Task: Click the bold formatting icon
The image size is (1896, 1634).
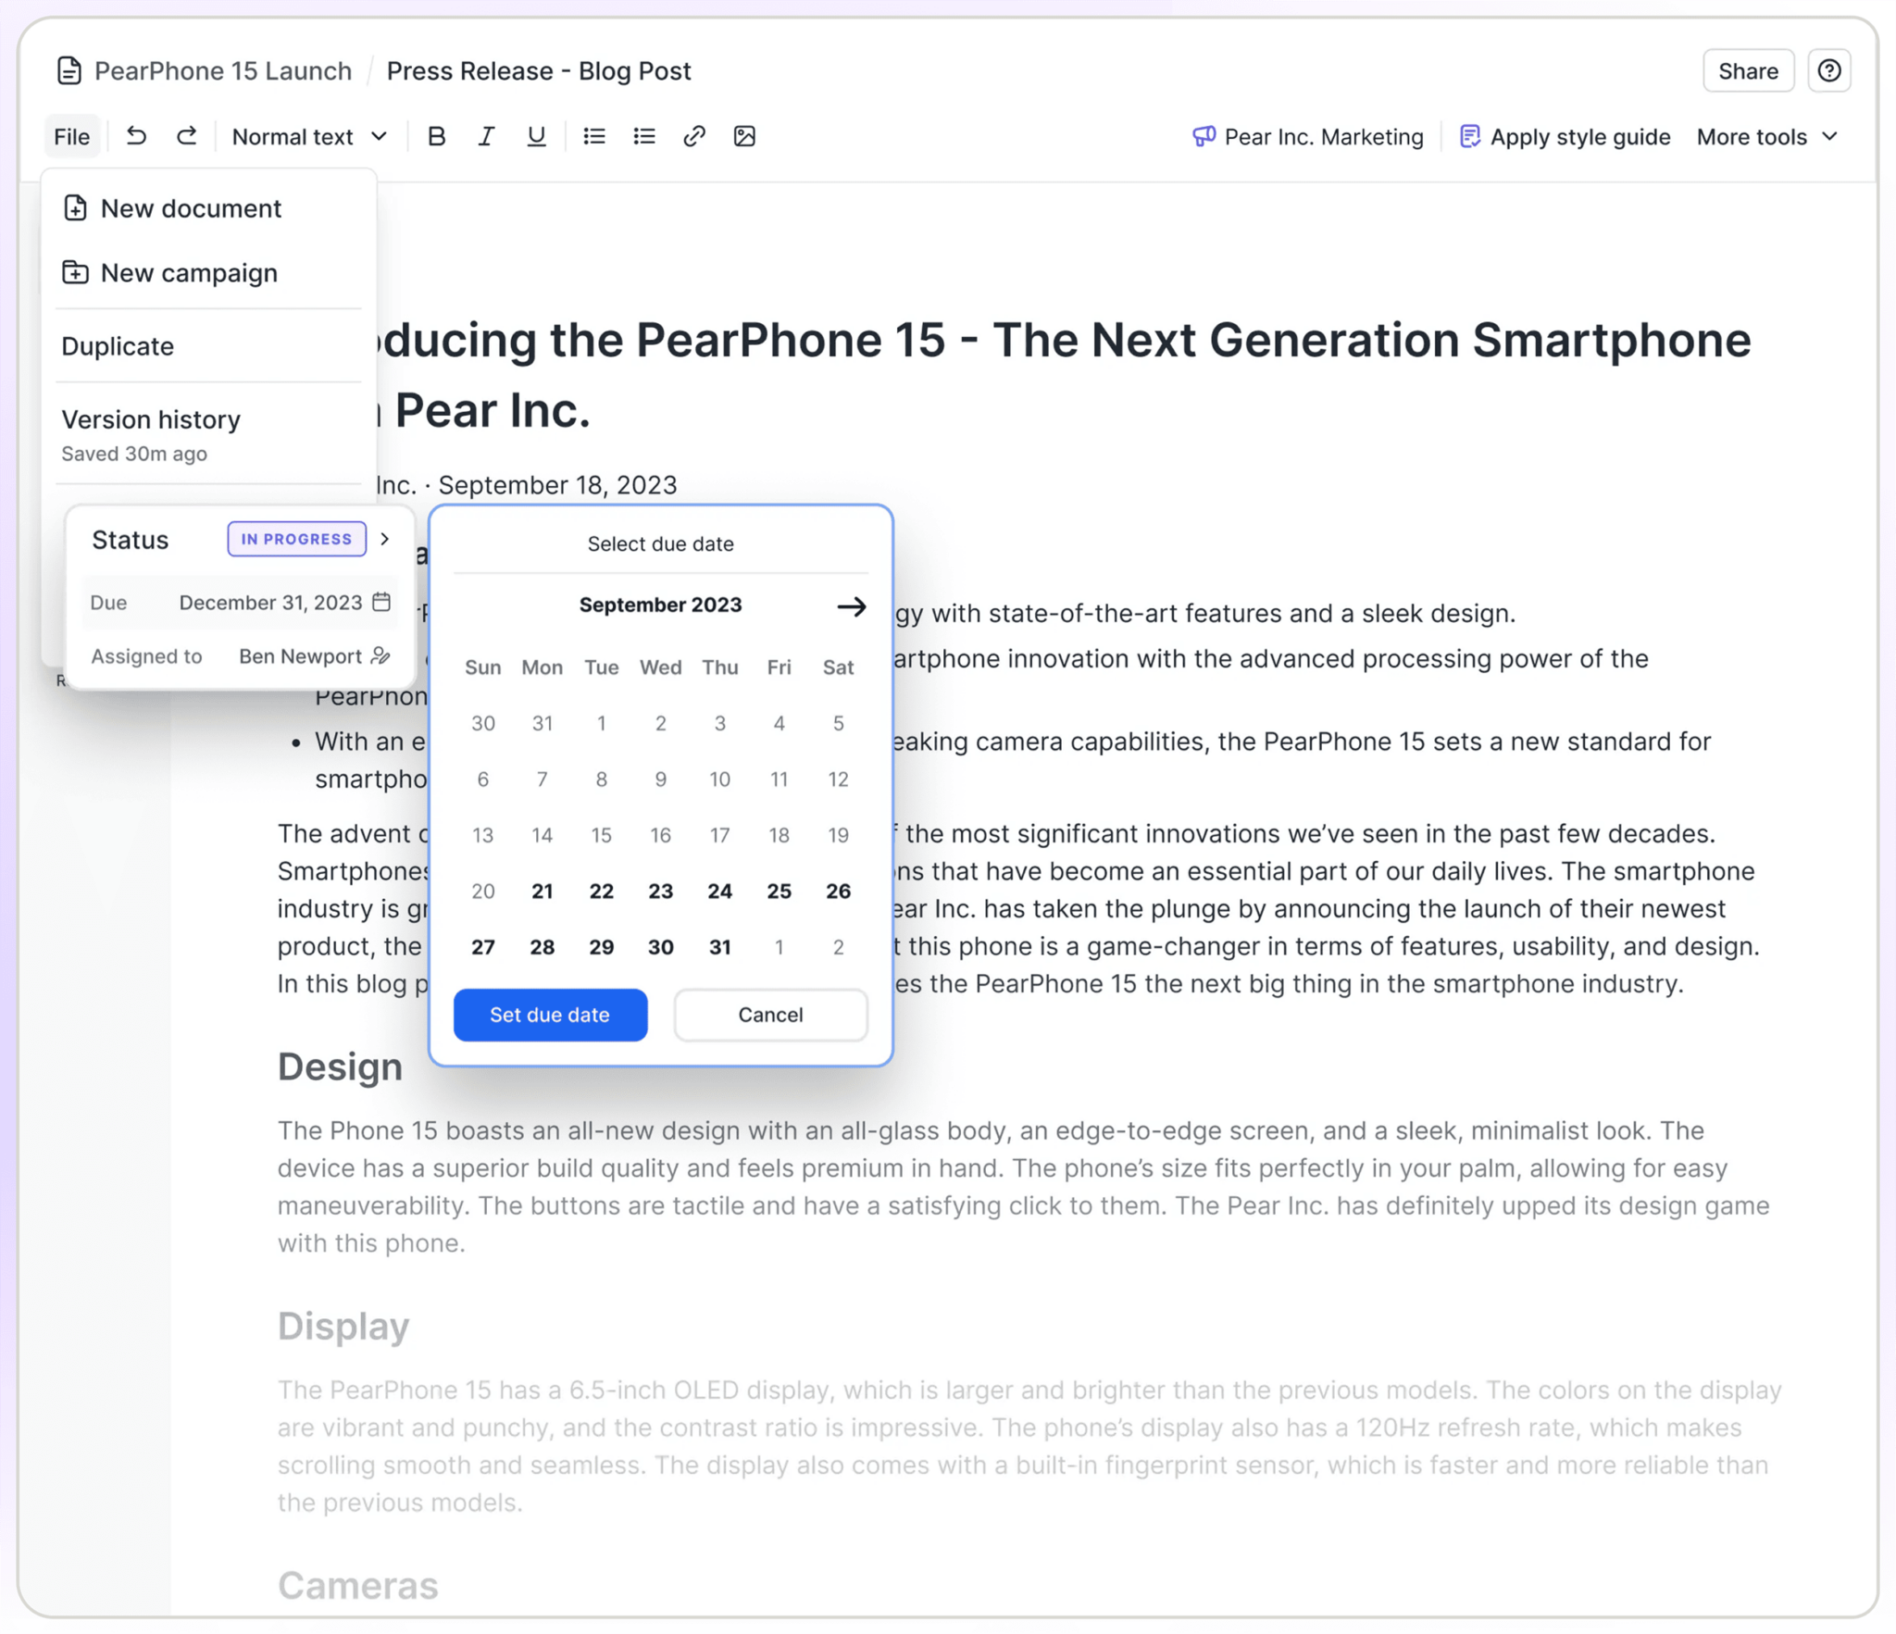Action: (x=435, y=135)
